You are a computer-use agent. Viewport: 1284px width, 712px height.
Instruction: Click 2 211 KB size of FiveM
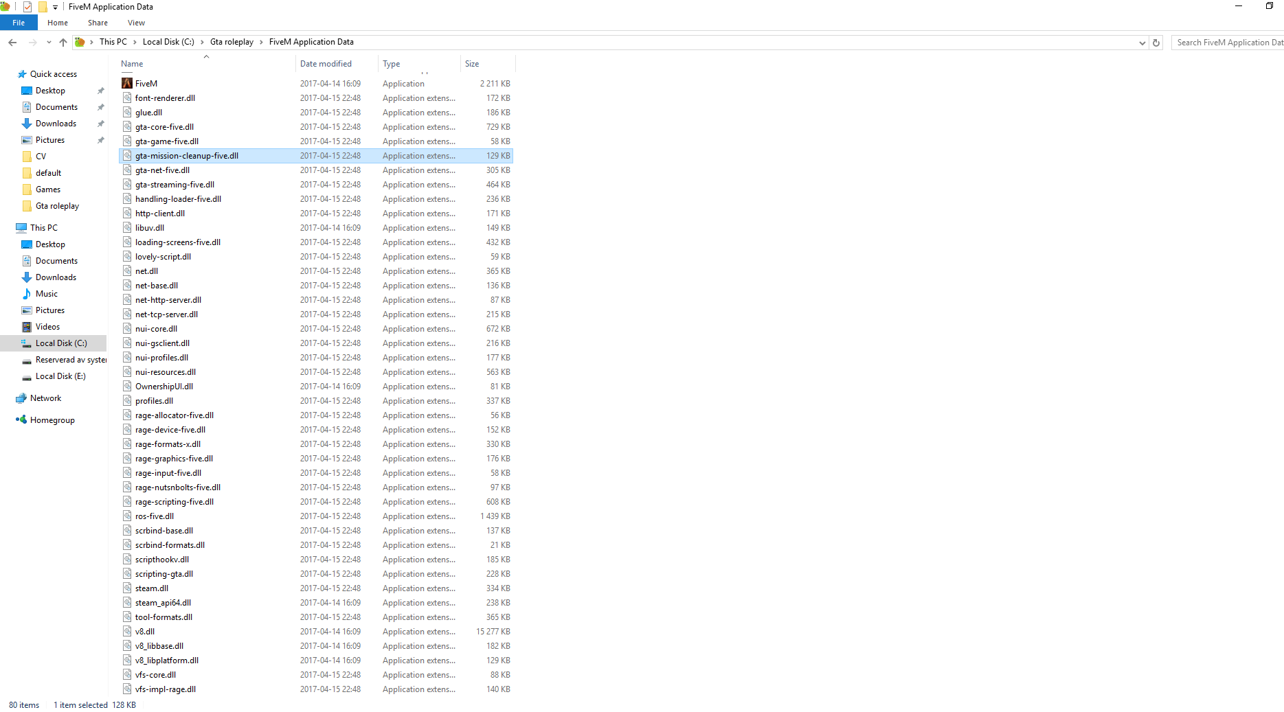(495, 84)
